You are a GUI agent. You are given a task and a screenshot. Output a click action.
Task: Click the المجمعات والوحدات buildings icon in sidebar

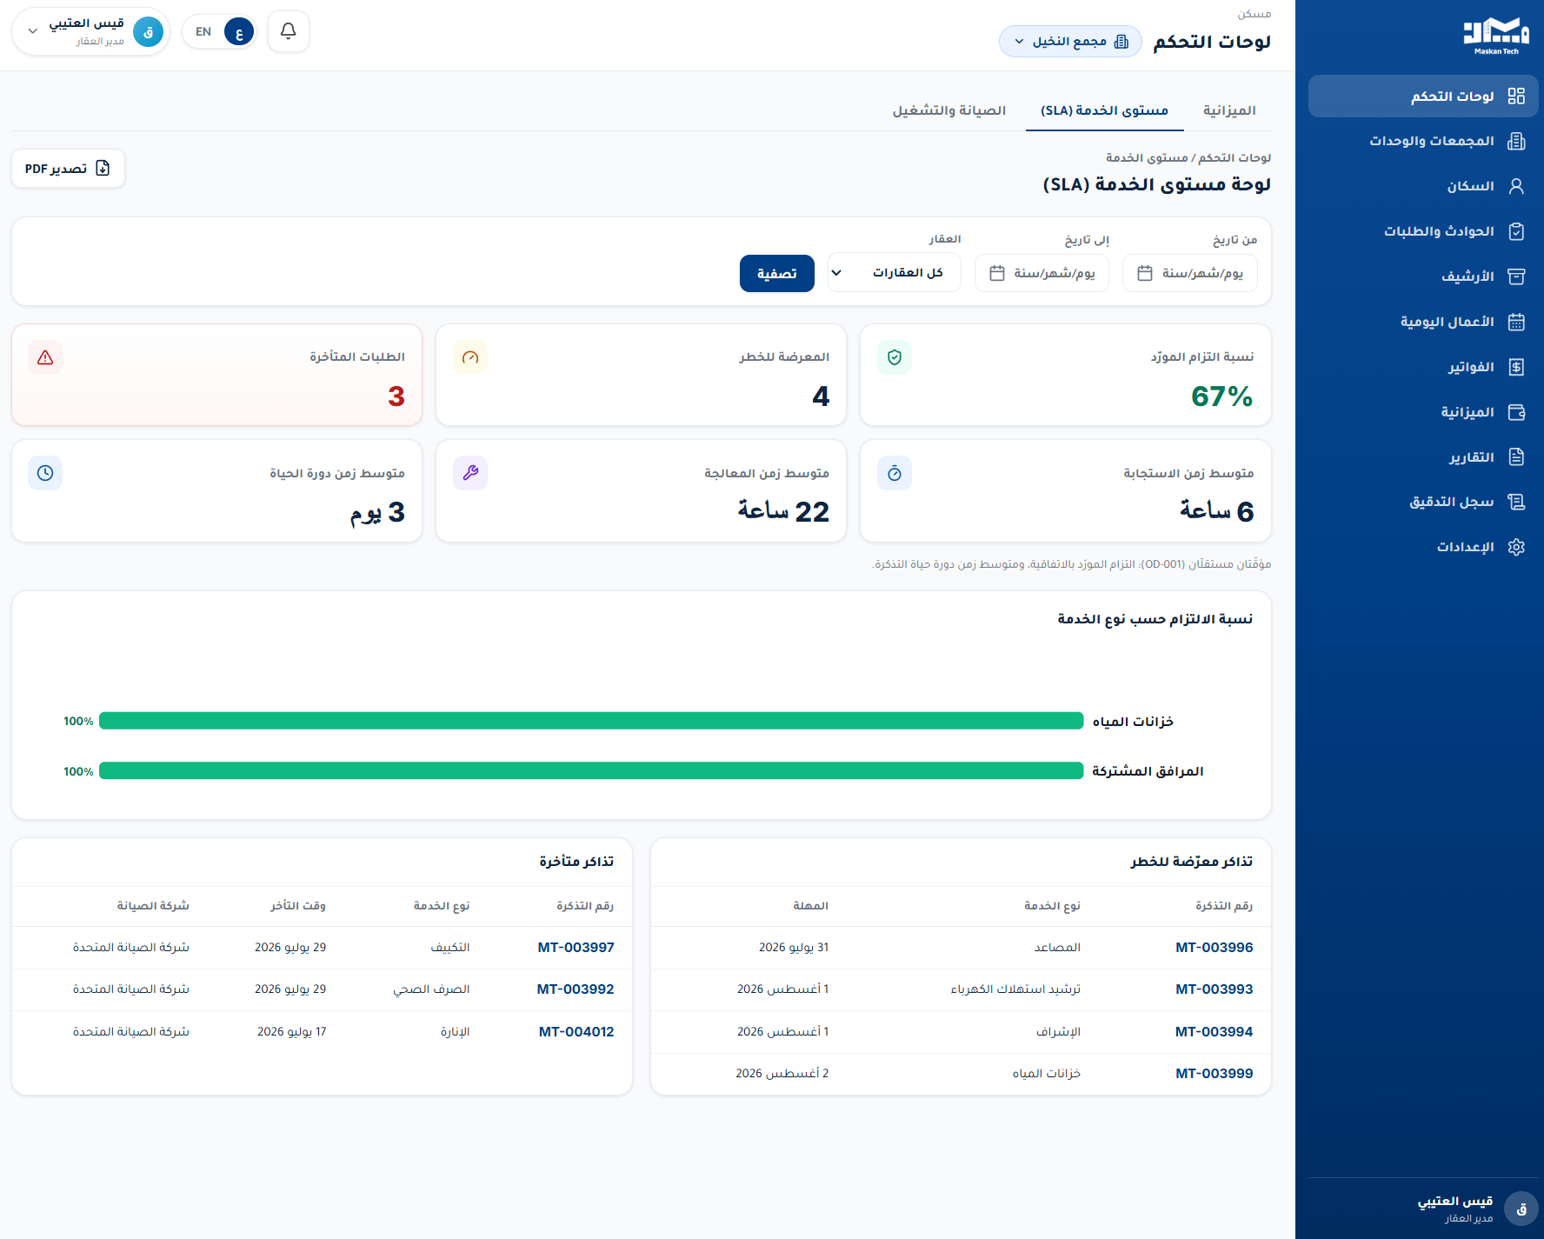[x=1516, y=141]
